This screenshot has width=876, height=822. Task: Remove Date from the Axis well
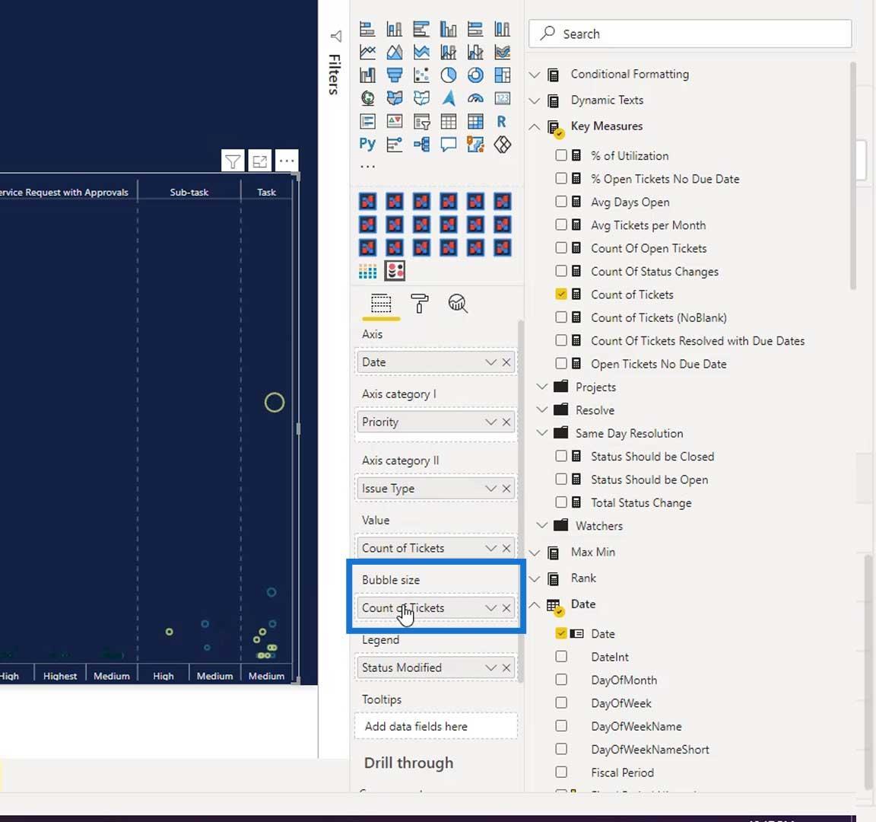506,362
